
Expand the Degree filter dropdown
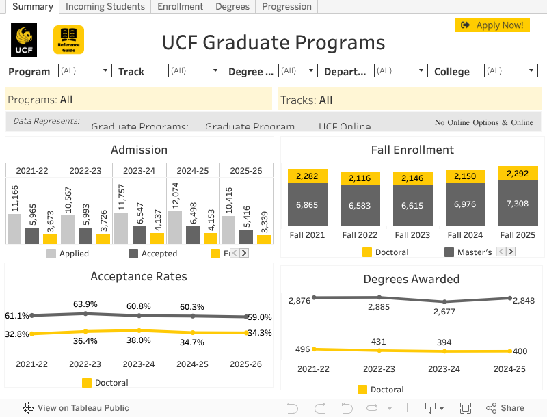(297, 70)
